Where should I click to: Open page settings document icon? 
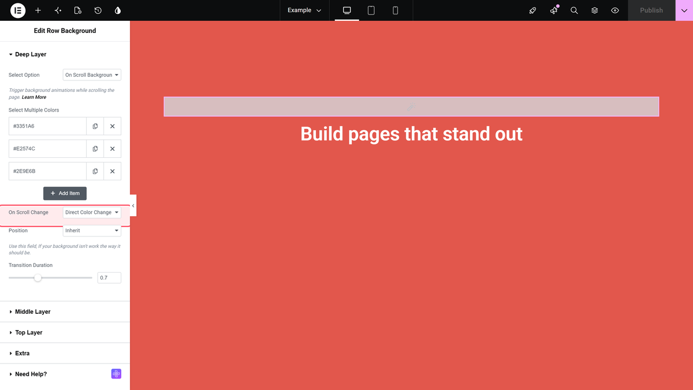(x=78, y=10)
